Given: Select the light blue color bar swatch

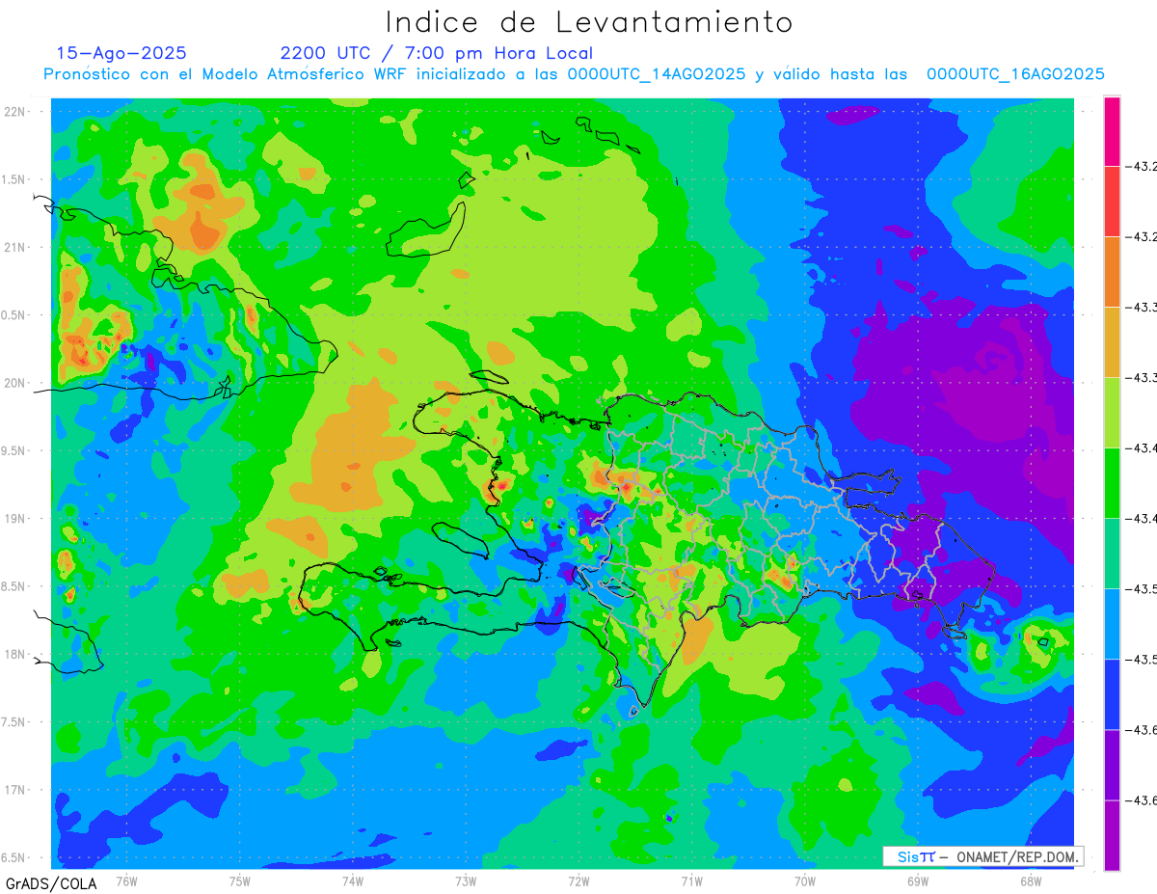Looking at the screenshot, I should [x=1112, y=624].
